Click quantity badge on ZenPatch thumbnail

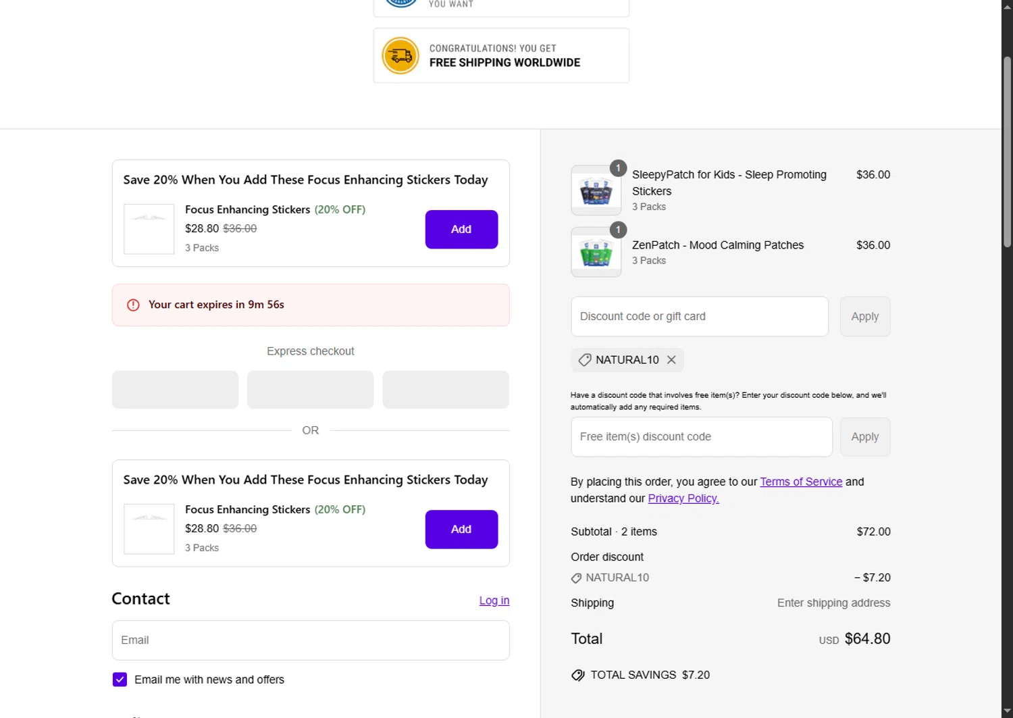[x=618, y=230]
